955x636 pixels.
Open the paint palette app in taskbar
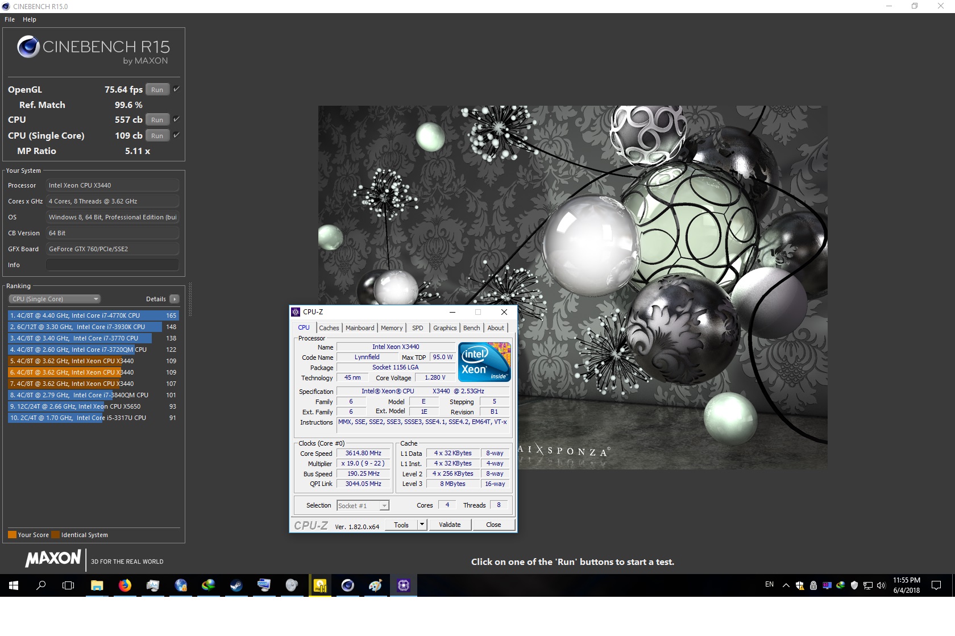(375, 585)
